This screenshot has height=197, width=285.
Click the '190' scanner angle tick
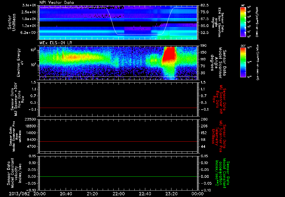tap(203, 46)
